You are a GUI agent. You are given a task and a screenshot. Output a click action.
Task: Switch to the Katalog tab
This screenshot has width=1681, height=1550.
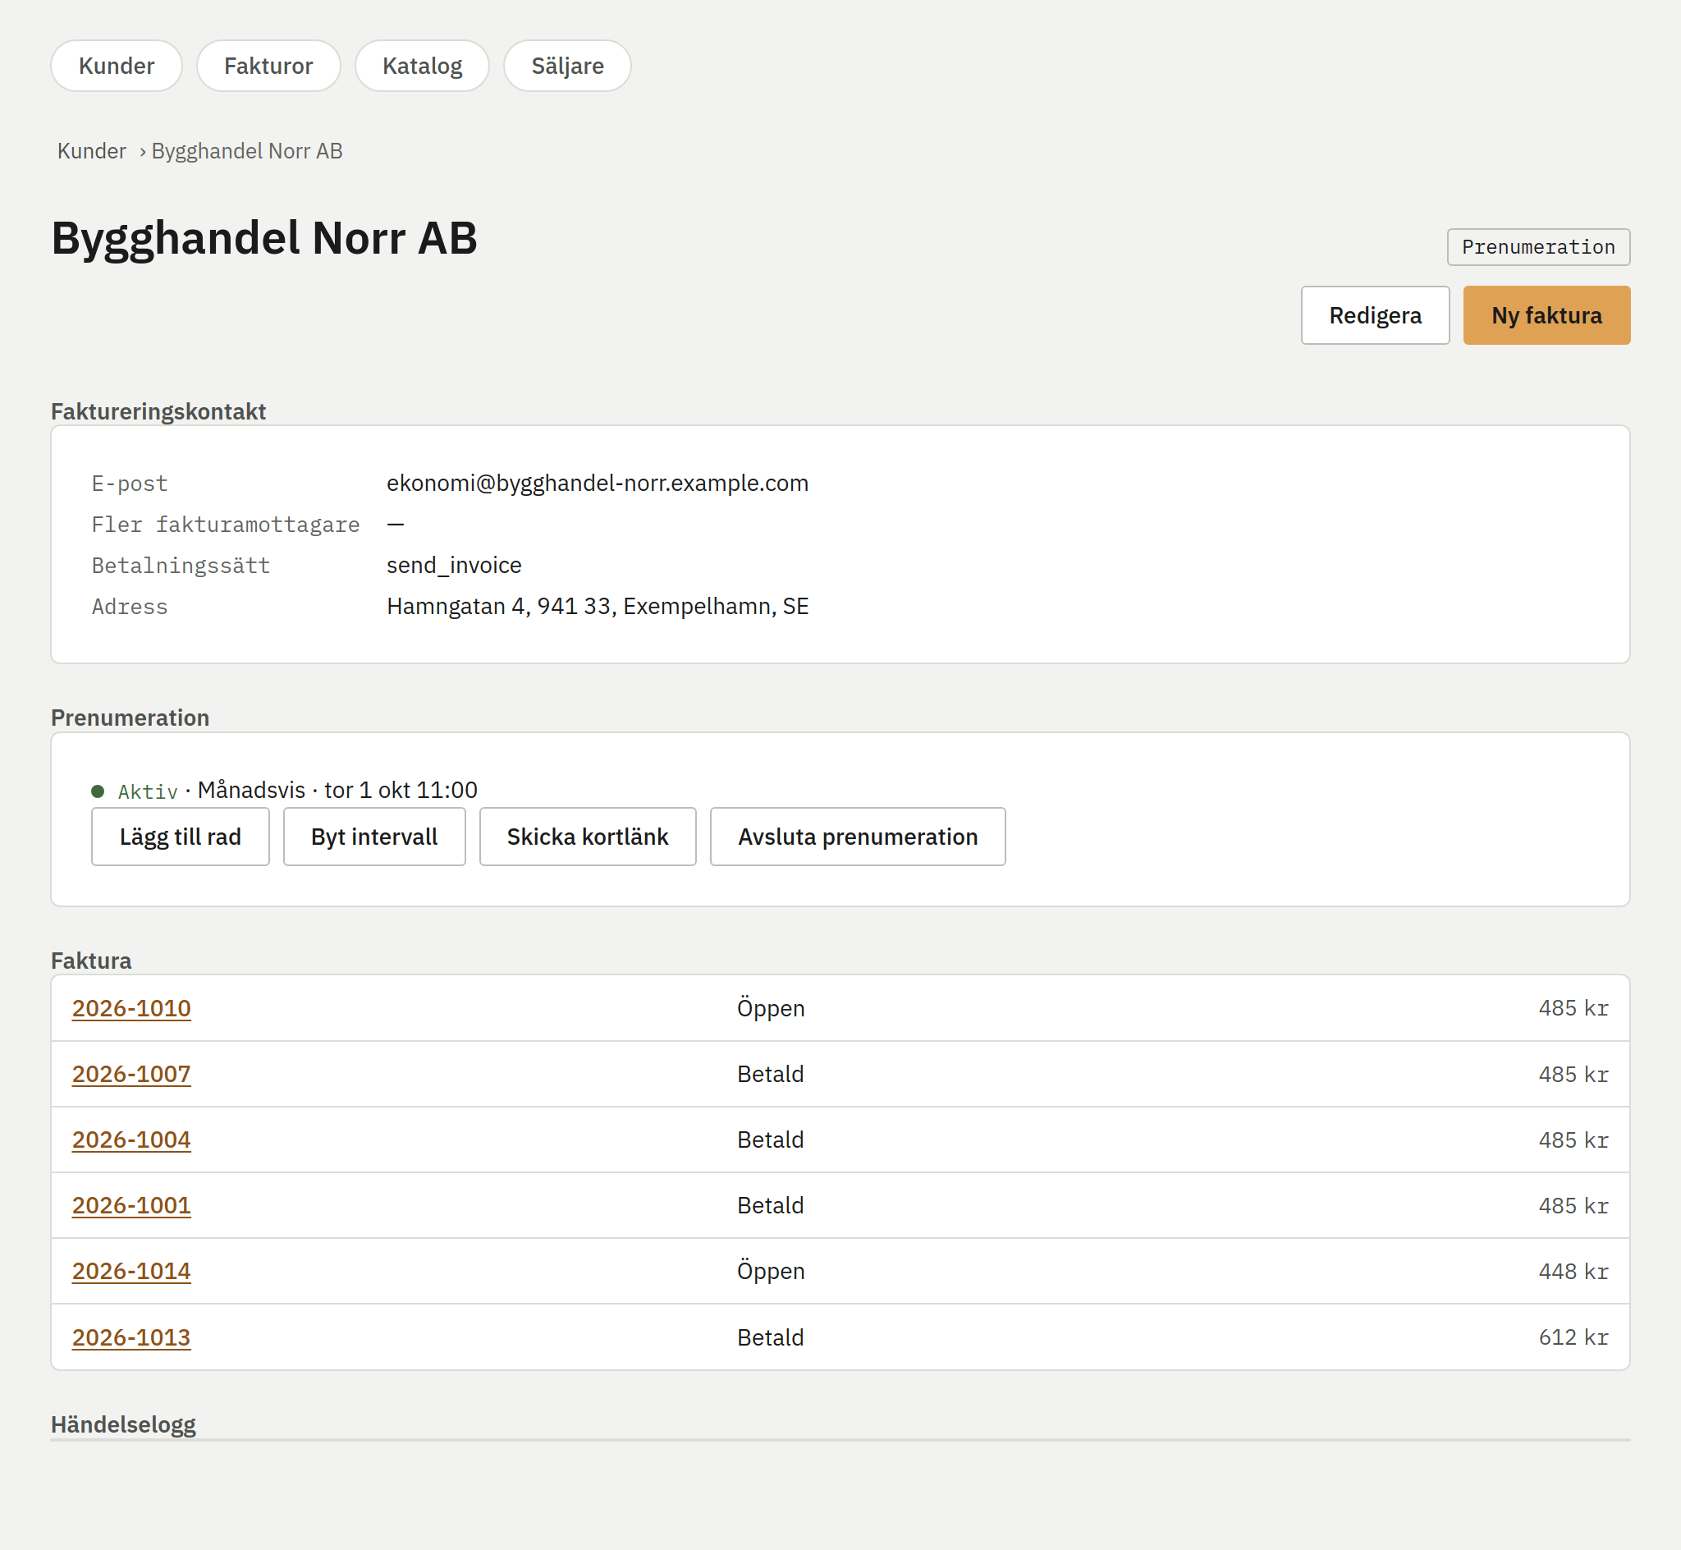pos(422,66)
